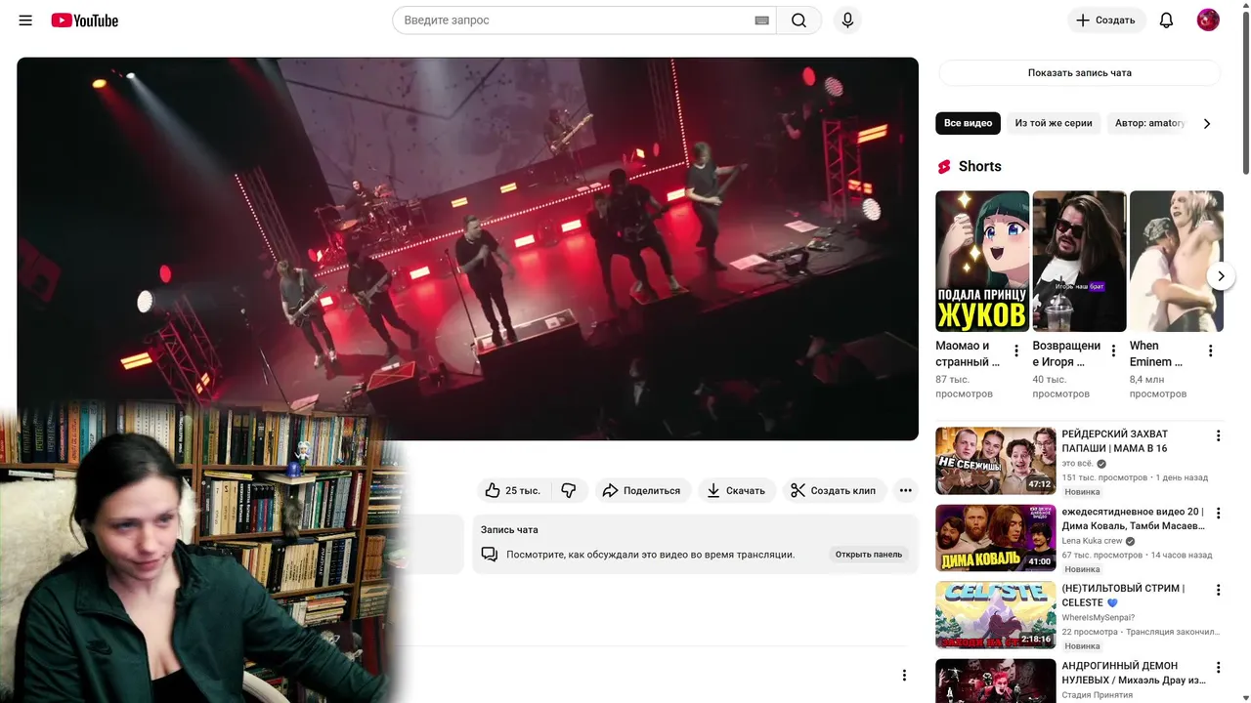
Task: Start voice search with microphone icon
Action: [847, 21]
